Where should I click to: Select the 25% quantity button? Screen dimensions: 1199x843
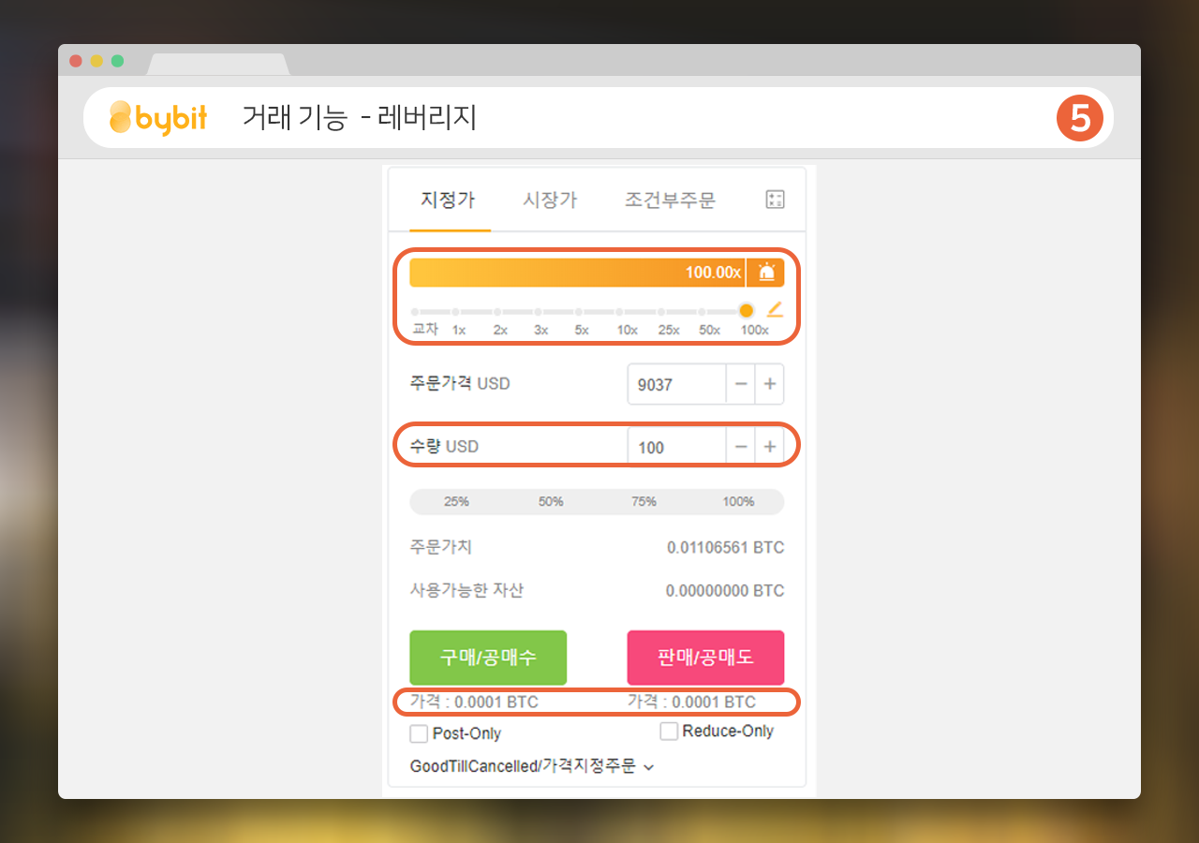point(456,501)
